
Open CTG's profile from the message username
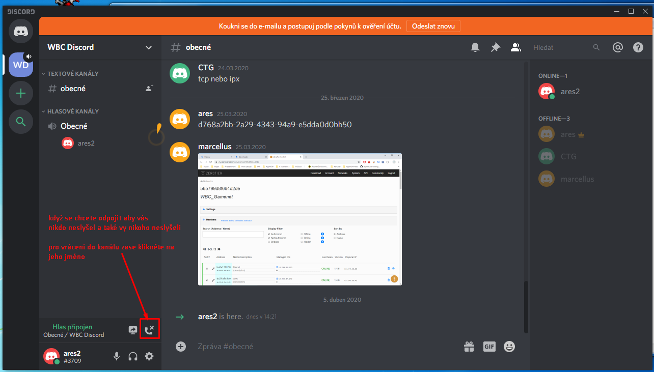(206, 68)
